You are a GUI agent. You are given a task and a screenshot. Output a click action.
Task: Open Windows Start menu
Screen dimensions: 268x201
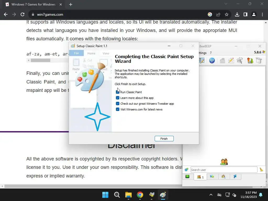click(x=105, y=195)
